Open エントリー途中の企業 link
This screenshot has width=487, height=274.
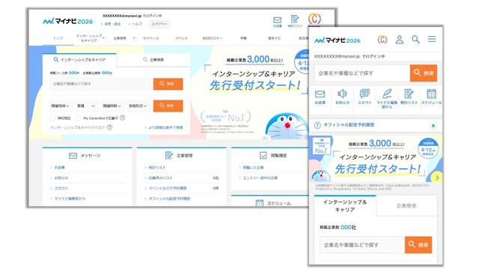260,178
